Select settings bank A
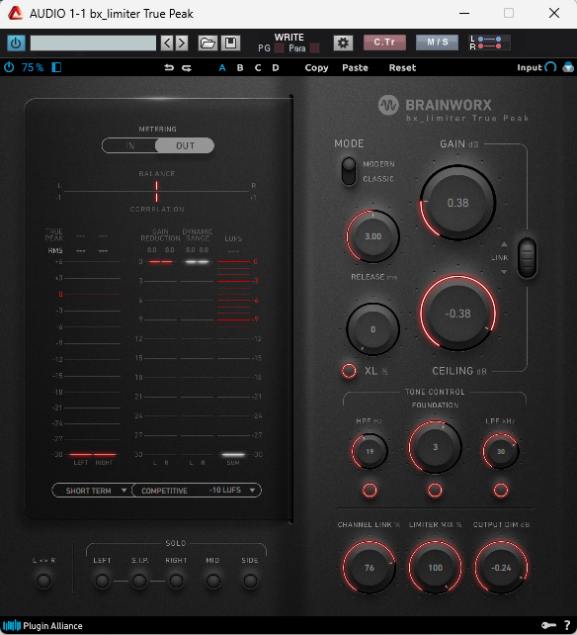The image size is (577, 635). tap(222, 67)
